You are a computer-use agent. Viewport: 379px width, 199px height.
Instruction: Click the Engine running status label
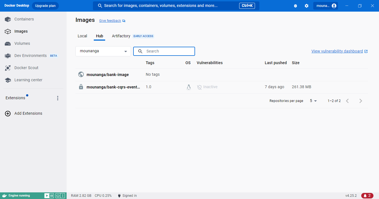click(19, 196)
